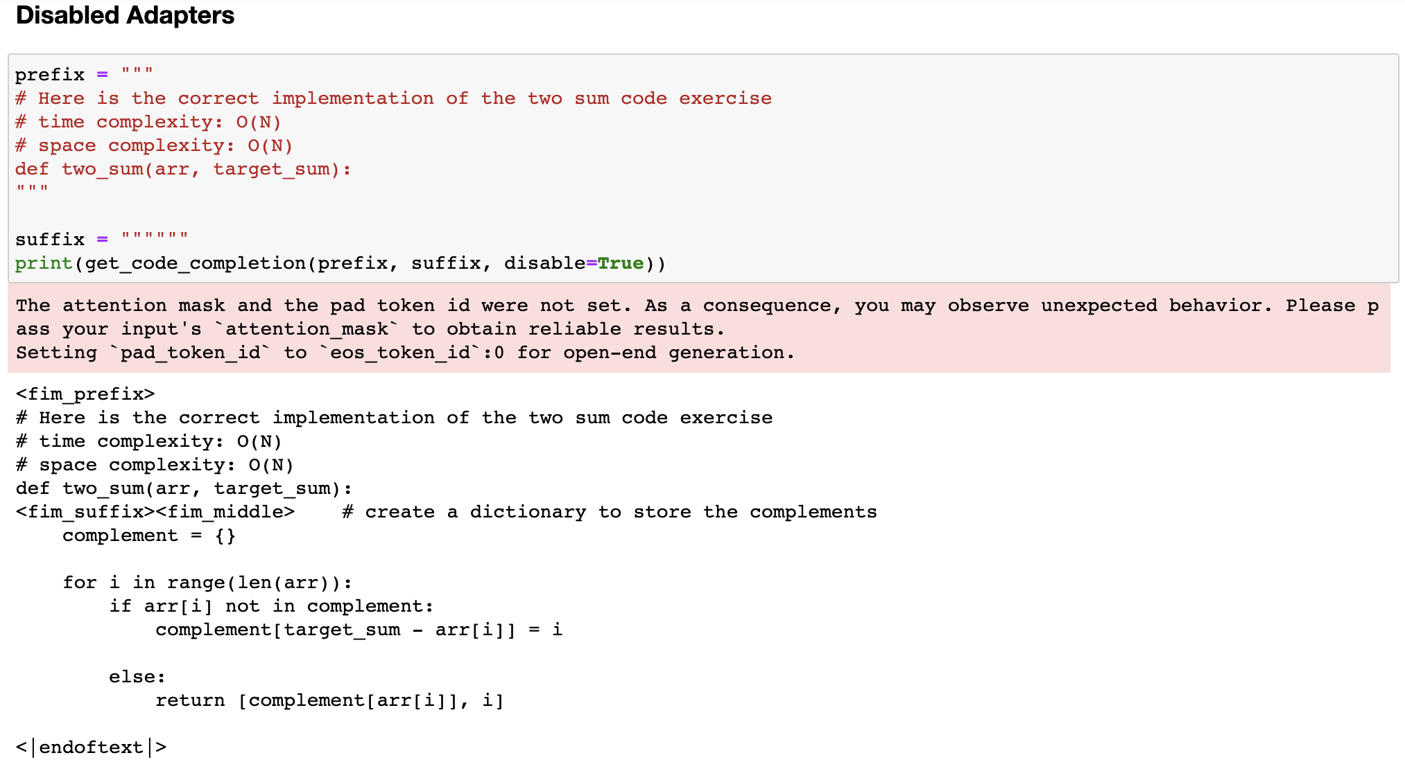Click the fim_prefix token in the output

pos(85,394)
